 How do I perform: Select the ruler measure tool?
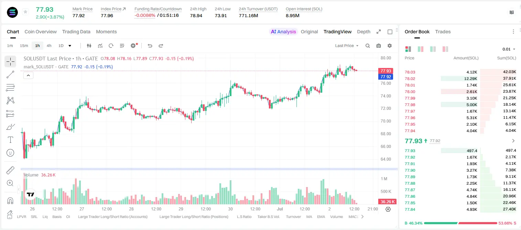(x=10, y=170)
